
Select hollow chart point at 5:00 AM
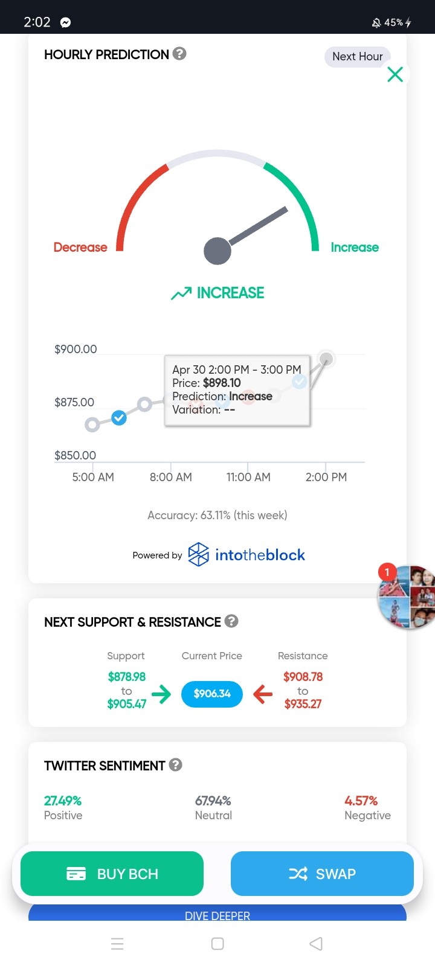[92, 425]
